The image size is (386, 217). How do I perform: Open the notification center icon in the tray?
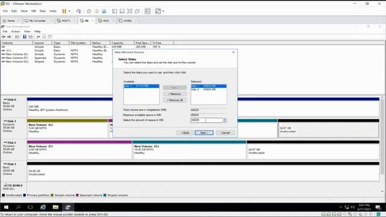point(378,207)
